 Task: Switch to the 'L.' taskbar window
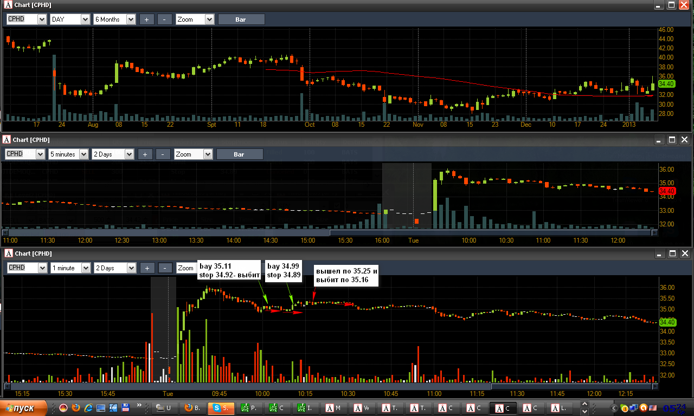click(558, 408)
